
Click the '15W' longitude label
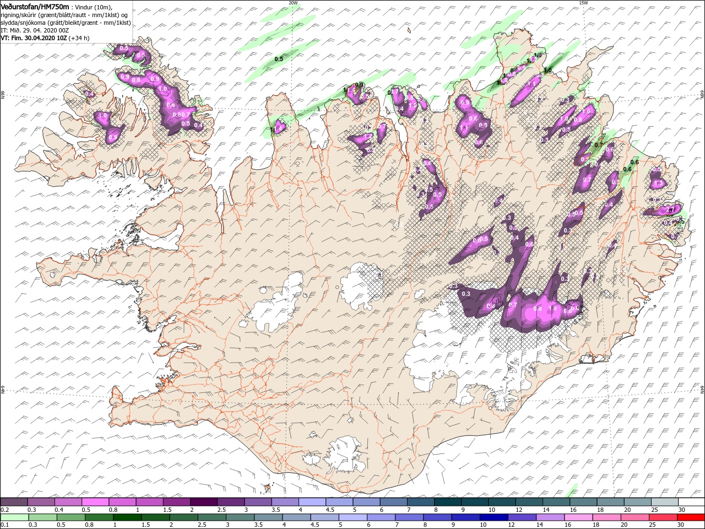tap(583, 3)
